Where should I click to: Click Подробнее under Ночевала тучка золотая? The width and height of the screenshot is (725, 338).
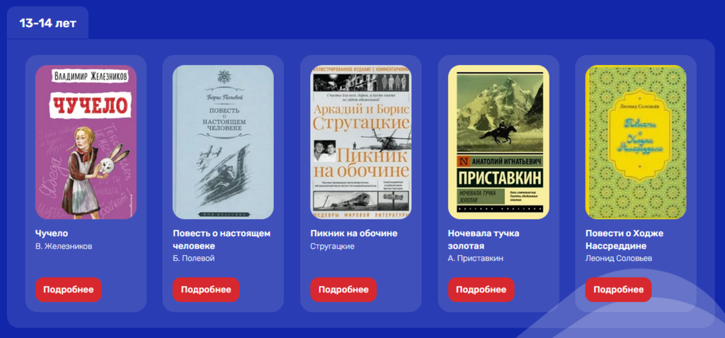(x=481, y=289)
